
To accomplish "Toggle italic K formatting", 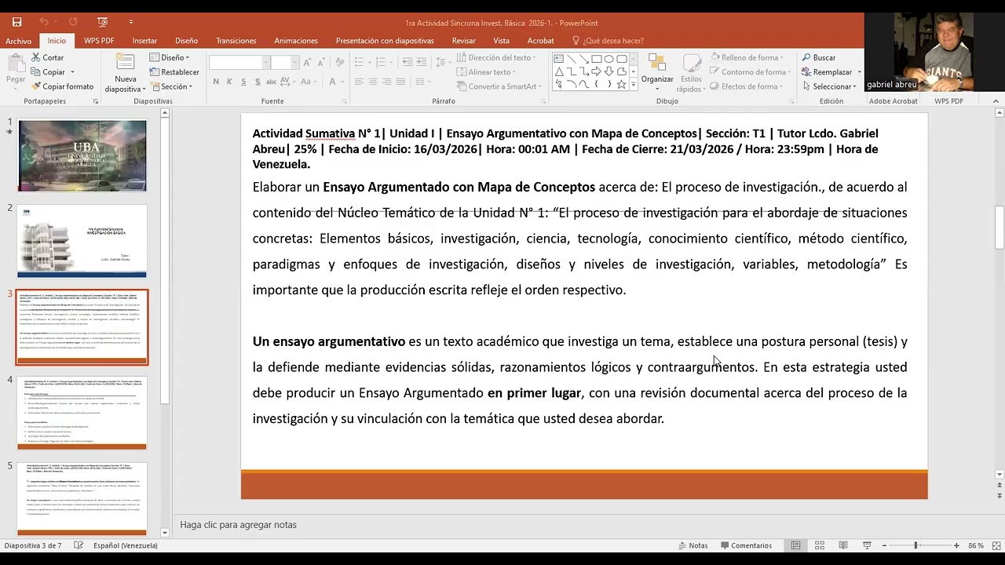I will [230, 82].
